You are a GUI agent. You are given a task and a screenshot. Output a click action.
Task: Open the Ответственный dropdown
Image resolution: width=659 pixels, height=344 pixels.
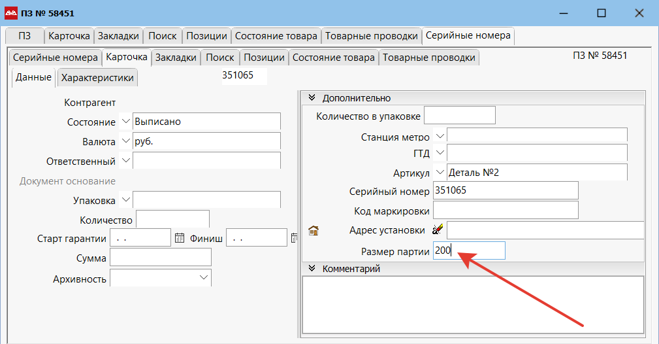click(x=126, y=161)
